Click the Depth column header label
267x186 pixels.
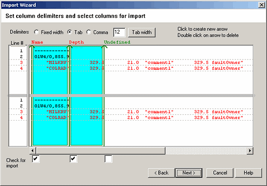click(x=77, y=42)
